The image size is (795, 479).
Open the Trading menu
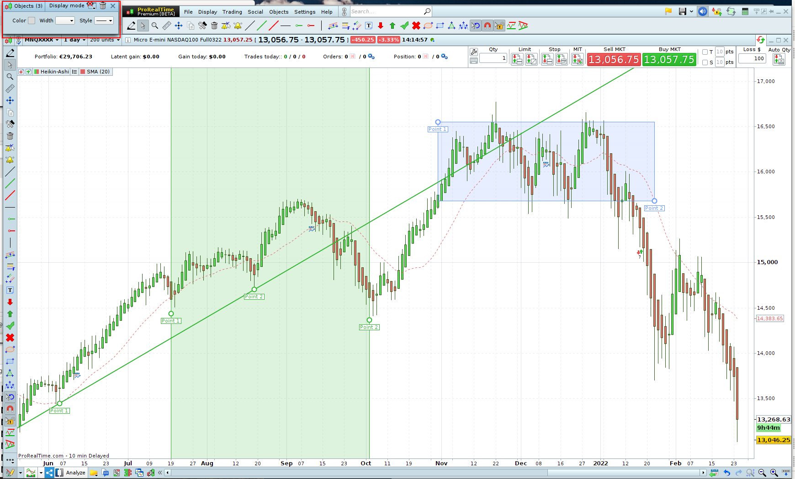point(232,12)
